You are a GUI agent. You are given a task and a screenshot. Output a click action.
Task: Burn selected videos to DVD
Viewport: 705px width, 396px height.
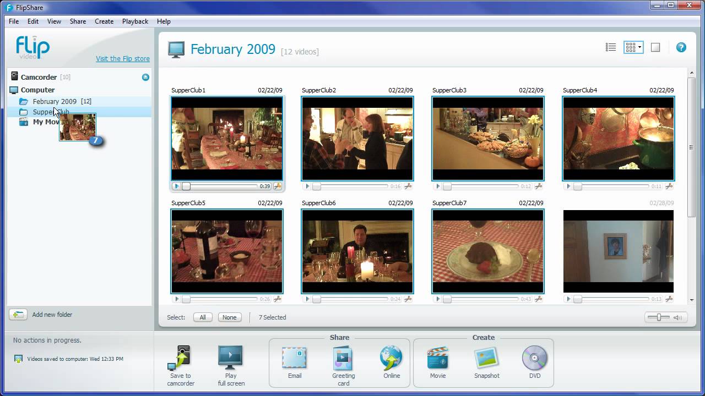pyautogui.click(x=535, y=363)
